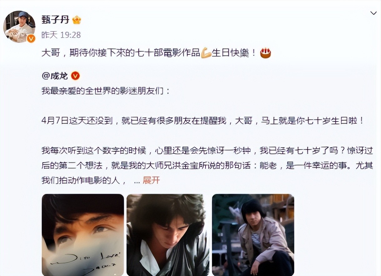Click the birthday cake emoji
Viewport: 381px width, 276px height.
click(266, 53)
